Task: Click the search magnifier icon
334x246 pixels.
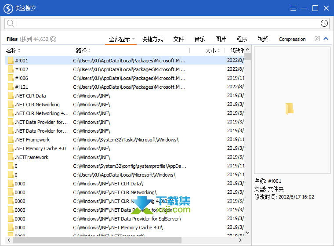Action: pos(10,23)
